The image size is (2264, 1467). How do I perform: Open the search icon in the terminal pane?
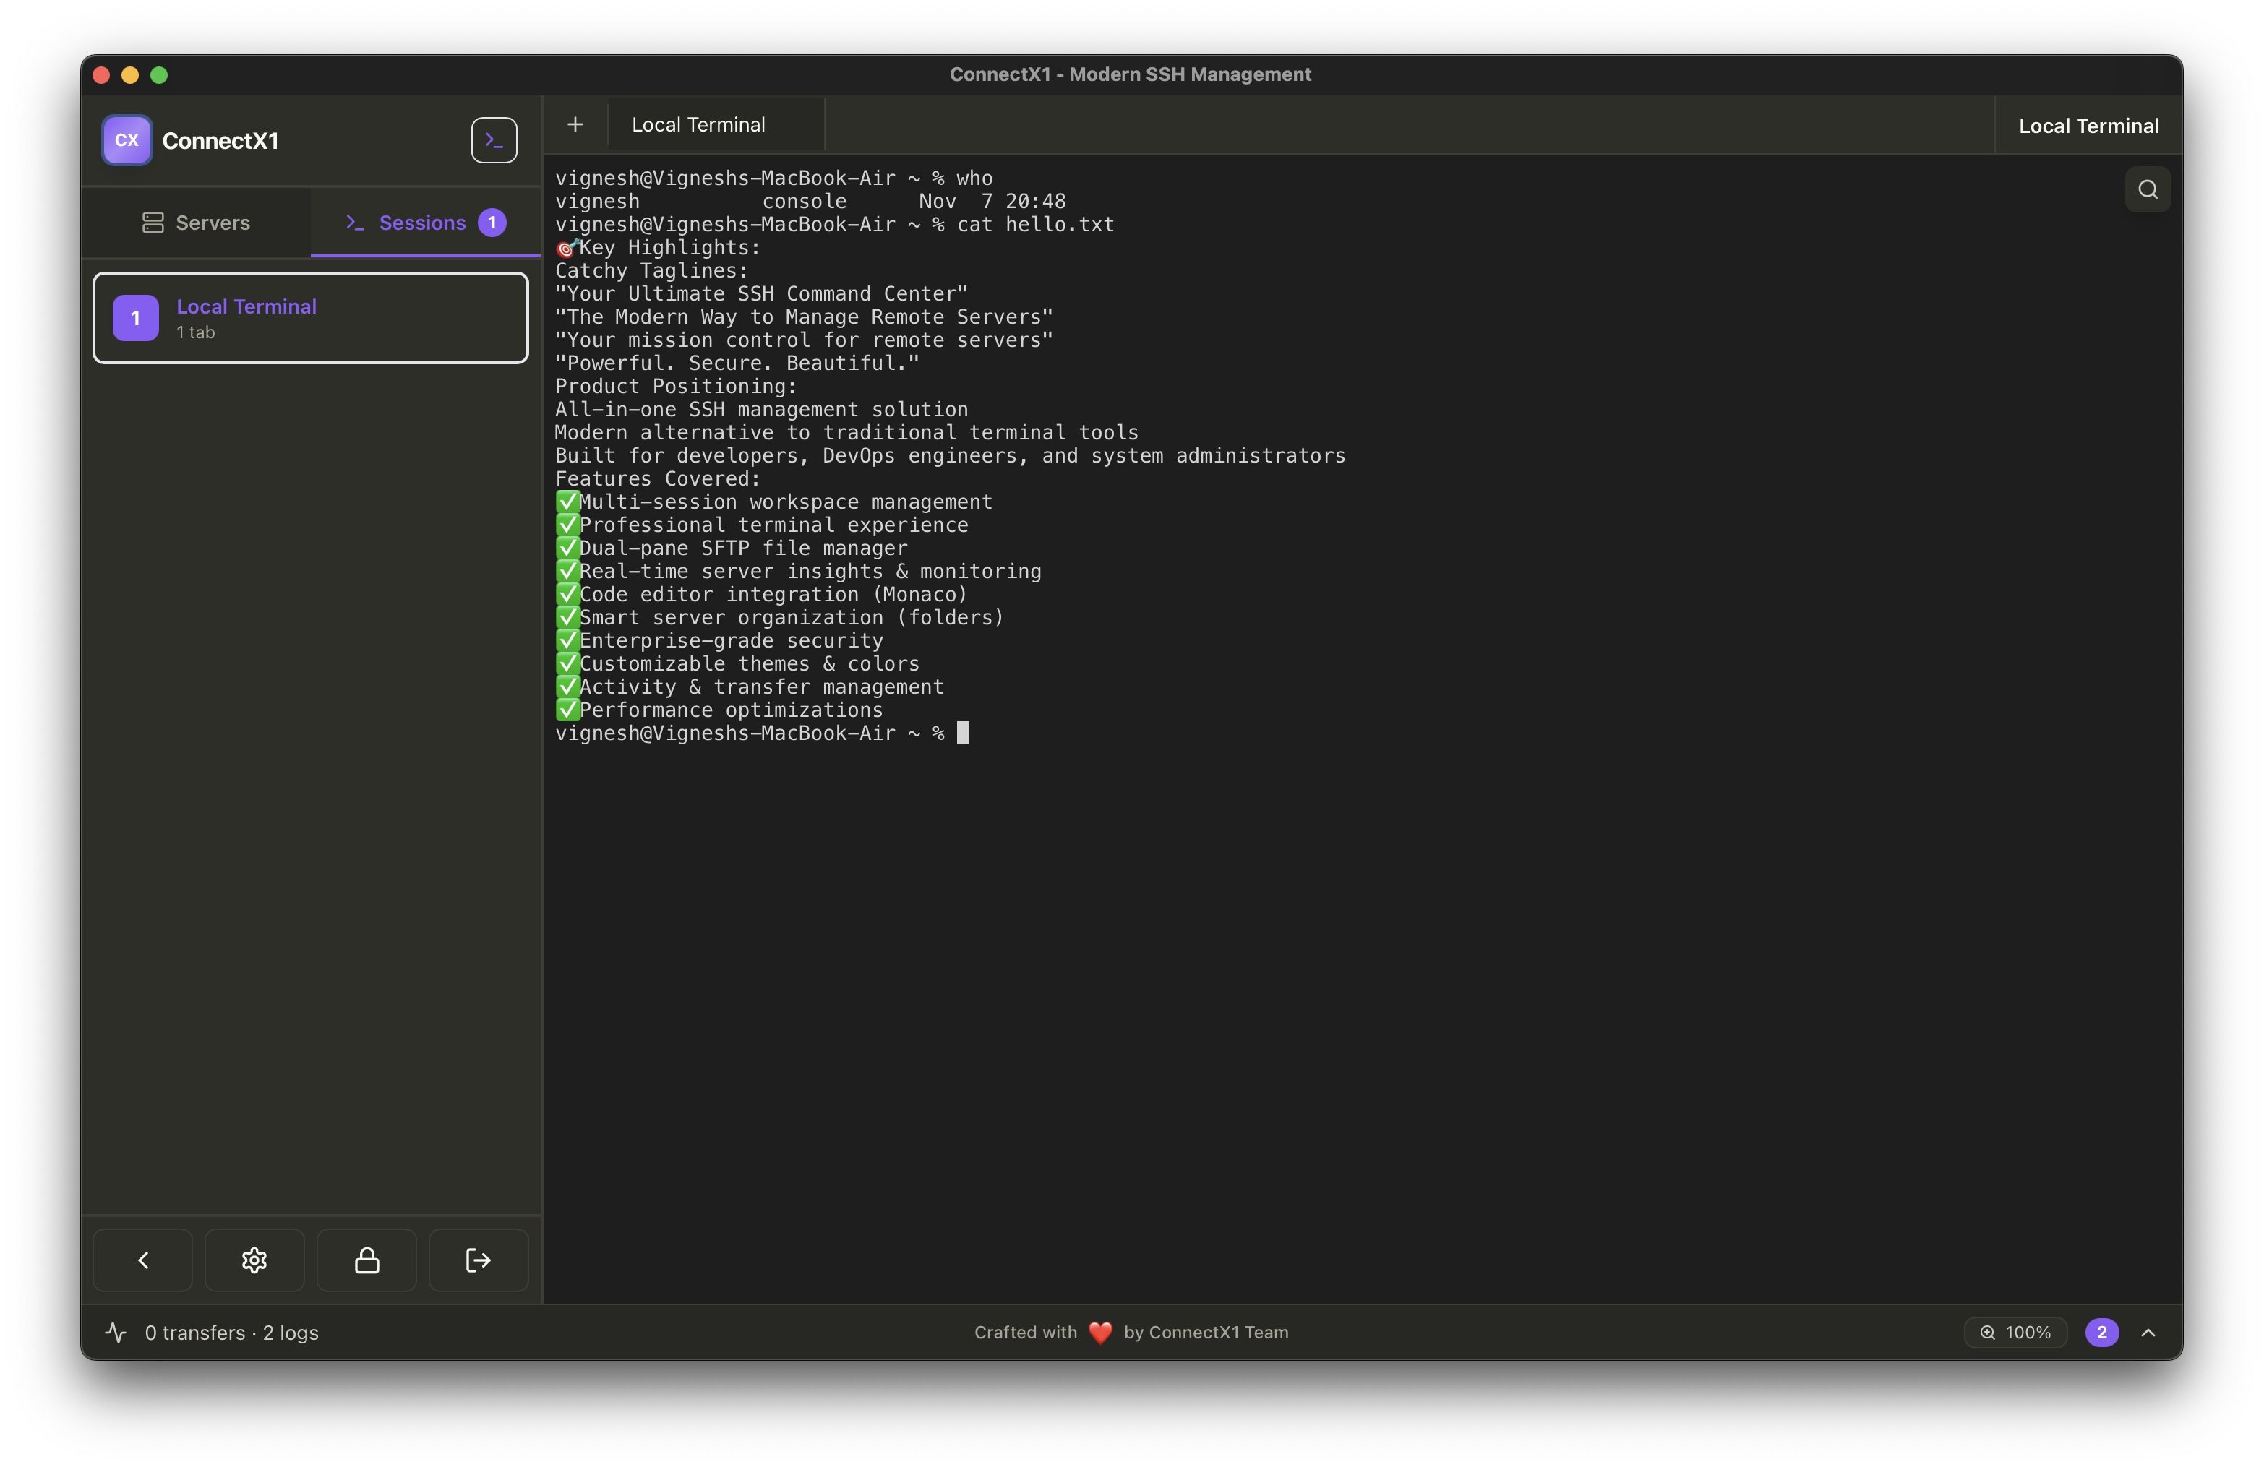[2147, 188]
